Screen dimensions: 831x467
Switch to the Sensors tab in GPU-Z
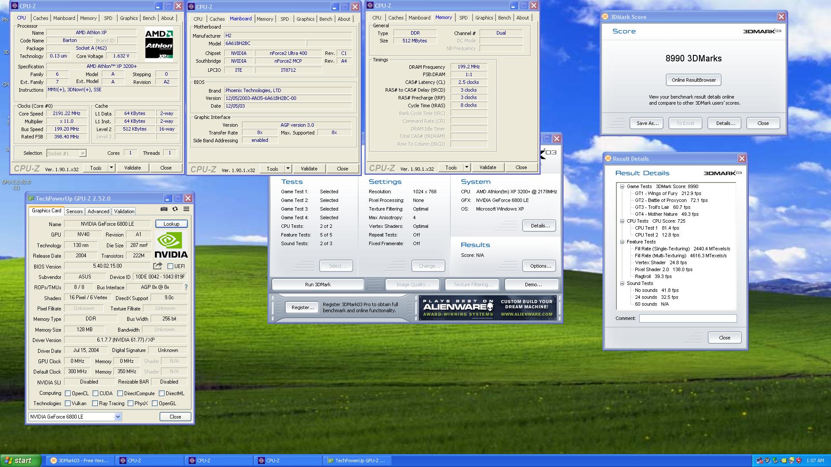(74, 211)
